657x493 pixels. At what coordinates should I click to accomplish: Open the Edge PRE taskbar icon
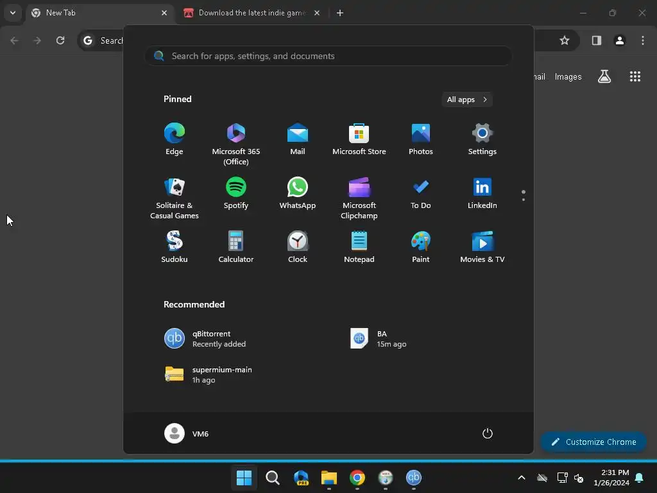[301, 478]
